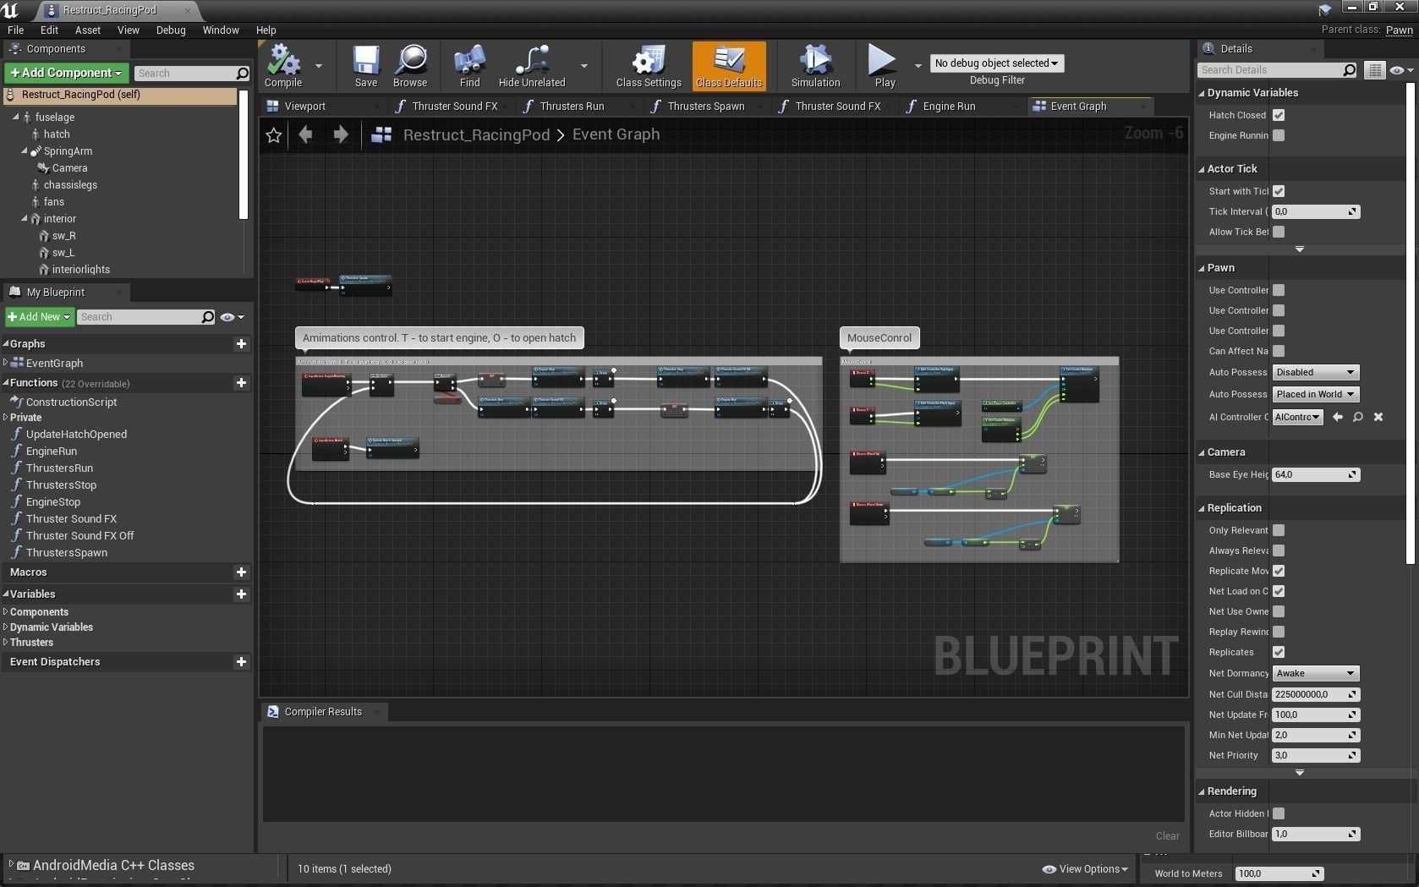Adjust Tick Interval value field
The height and width of the screenshot is (887, 1419).
pos(1315,211)
